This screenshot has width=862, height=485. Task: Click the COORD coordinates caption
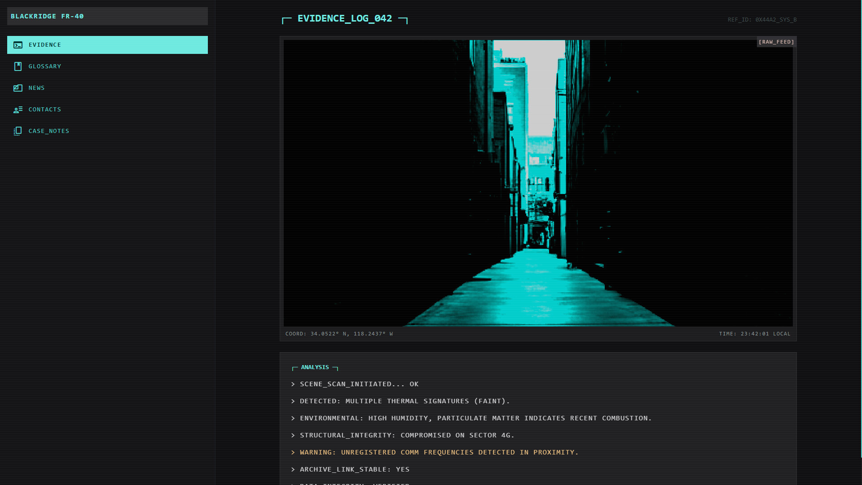(339, 334)
